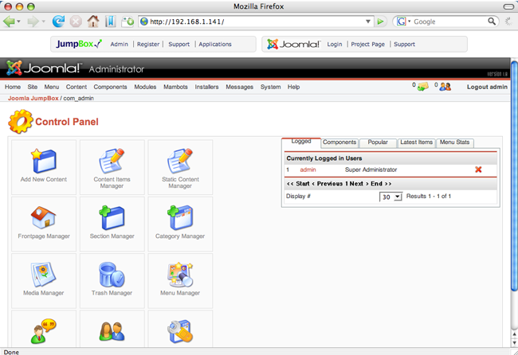
Task: Open the Site menu
Action: [33, 87]
